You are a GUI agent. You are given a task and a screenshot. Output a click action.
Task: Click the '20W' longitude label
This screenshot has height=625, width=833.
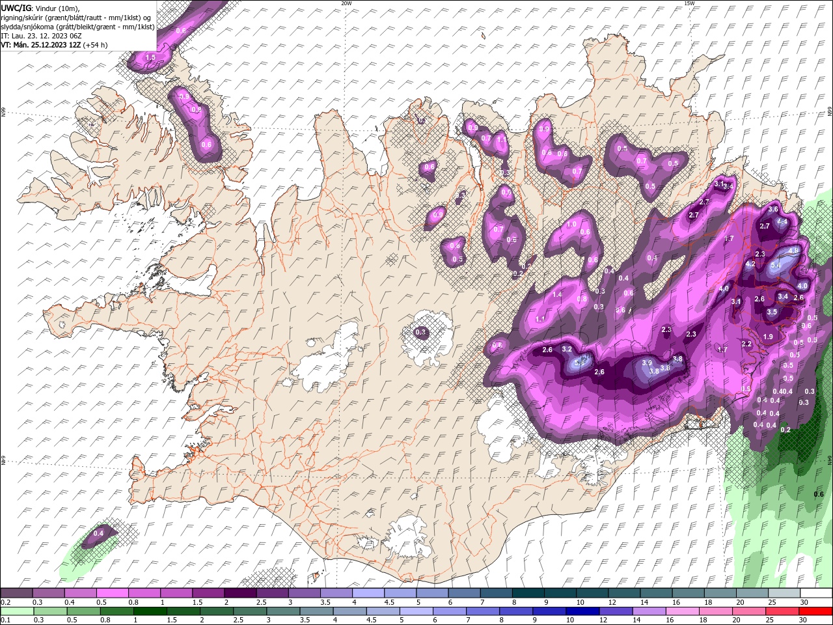tap(346, 3)
